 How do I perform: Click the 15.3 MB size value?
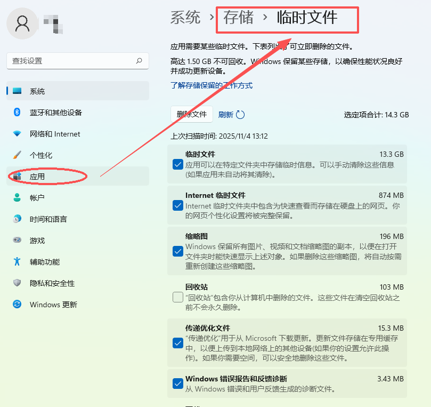click(391, 328)
